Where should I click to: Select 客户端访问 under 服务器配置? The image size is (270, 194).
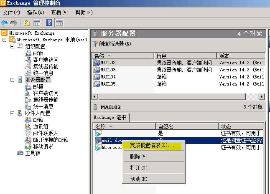(46, 93)
